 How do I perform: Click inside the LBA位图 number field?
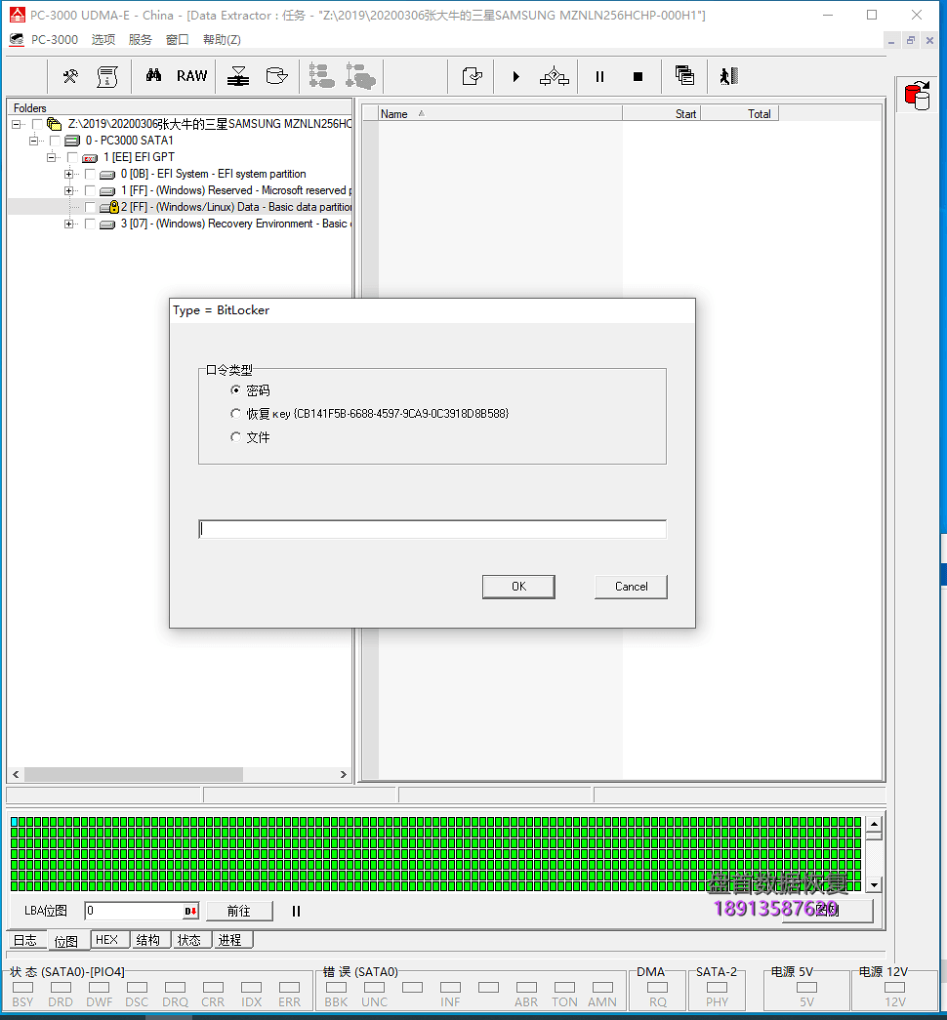134,911
